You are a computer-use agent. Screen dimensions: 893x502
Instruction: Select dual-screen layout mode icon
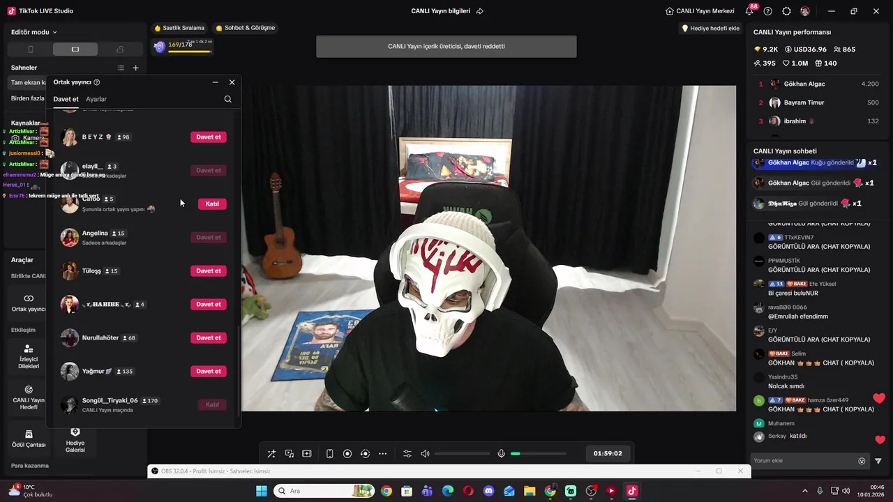coord(120,50)
